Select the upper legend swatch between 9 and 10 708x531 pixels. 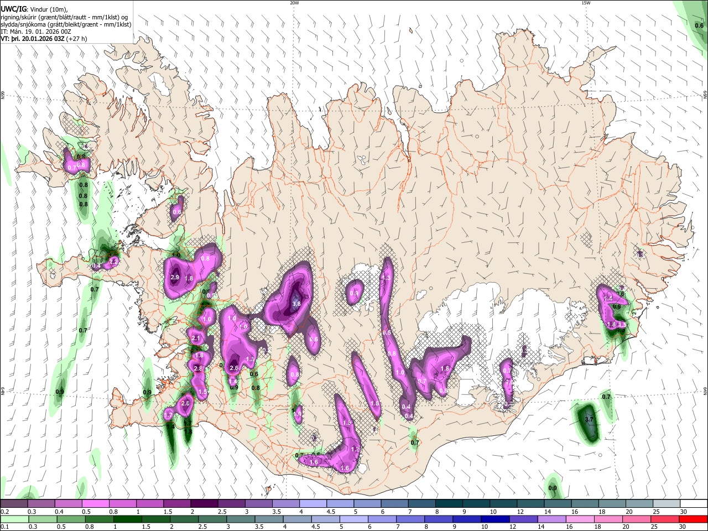point(475,504)
